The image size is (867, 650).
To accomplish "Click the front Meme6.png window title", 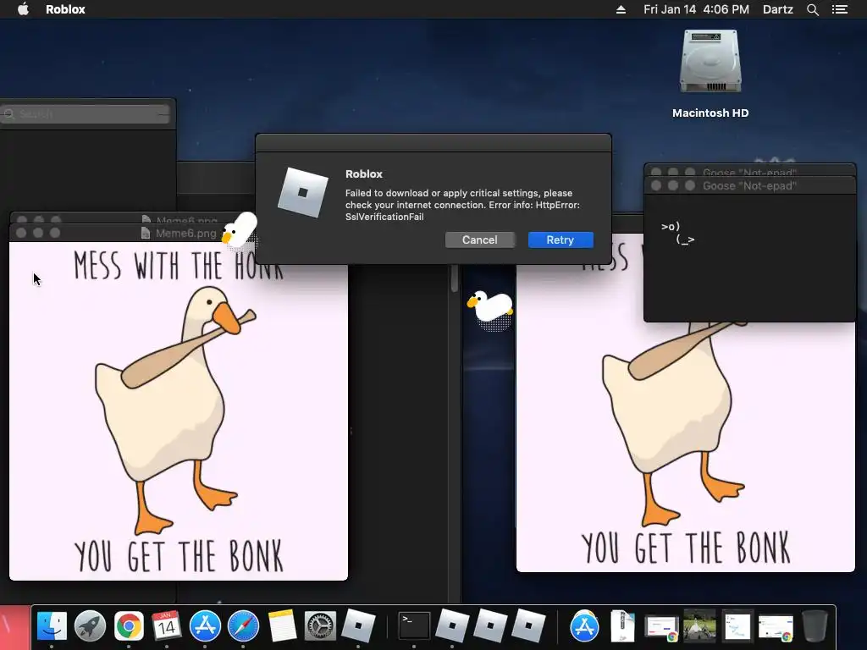I will click(x=185, y=234).
